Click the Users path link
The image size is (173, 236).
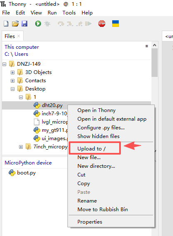tap(21, 54)
